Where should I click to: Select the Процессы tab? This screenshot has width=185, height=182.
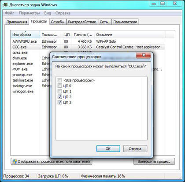click(39, 21)
